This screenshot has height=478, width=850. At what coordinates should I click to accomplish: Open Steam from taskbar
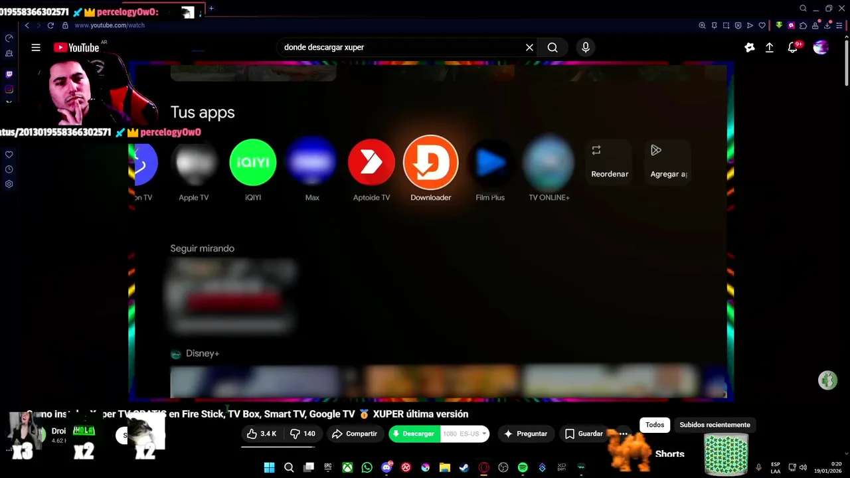point(464,467)
